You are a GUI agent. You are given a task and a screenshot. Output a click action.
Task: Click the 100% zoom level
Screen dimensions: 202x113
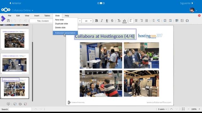[x=194, y=109]
